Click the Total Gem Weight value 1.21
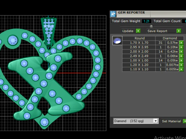The height and width of the screenshot is (139, 186). pyautogui.click(x=146, y=21)
